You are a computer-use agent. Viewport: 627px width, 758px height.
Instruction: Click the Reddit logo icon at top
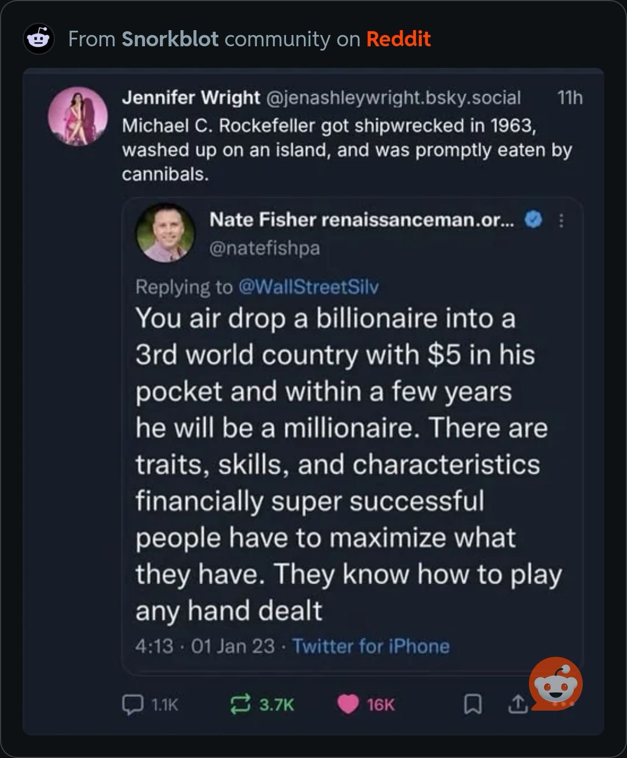coord(38,39)
